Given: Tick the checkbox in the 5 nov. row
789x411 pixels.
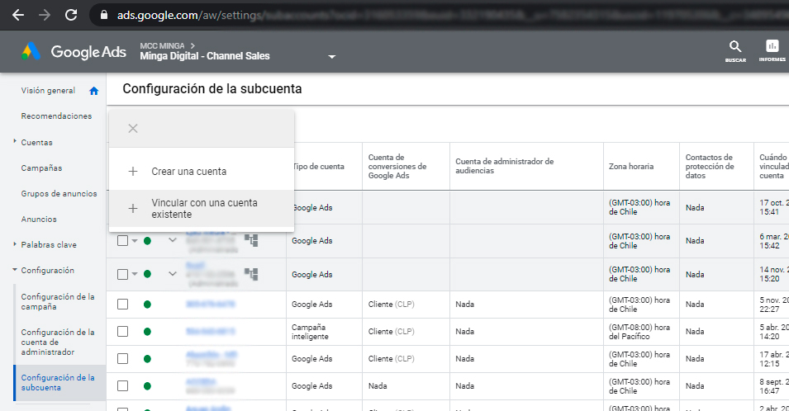Looking at the screenshot, I should point(123,304).
